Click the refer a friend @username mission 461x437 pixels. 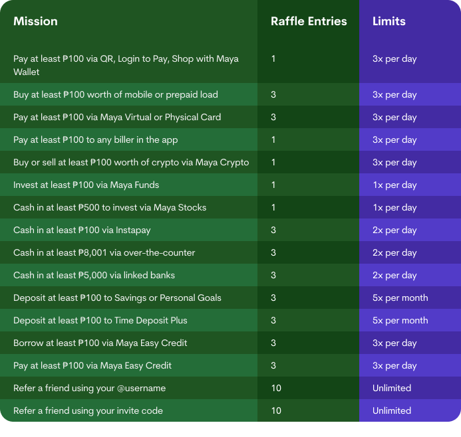(x=90, y=389)
